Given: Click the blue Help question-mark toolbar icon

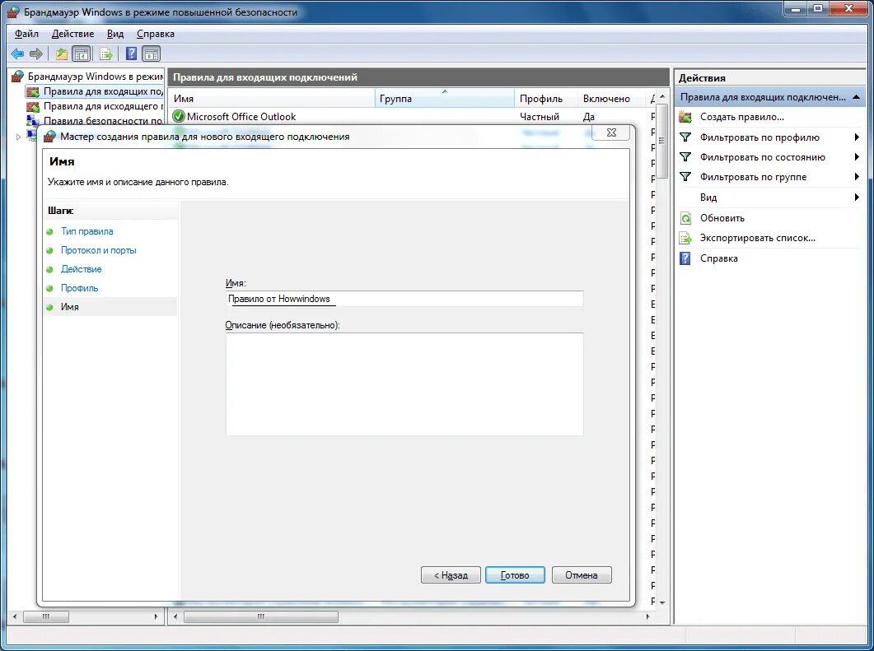Looking at the screenshot, I should point(132,53).
